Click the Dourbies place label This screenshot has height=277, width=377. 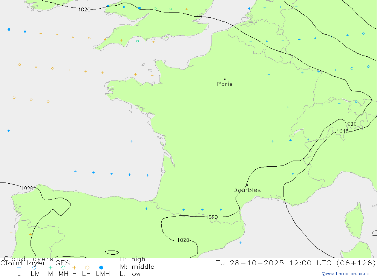pos(247,190)
